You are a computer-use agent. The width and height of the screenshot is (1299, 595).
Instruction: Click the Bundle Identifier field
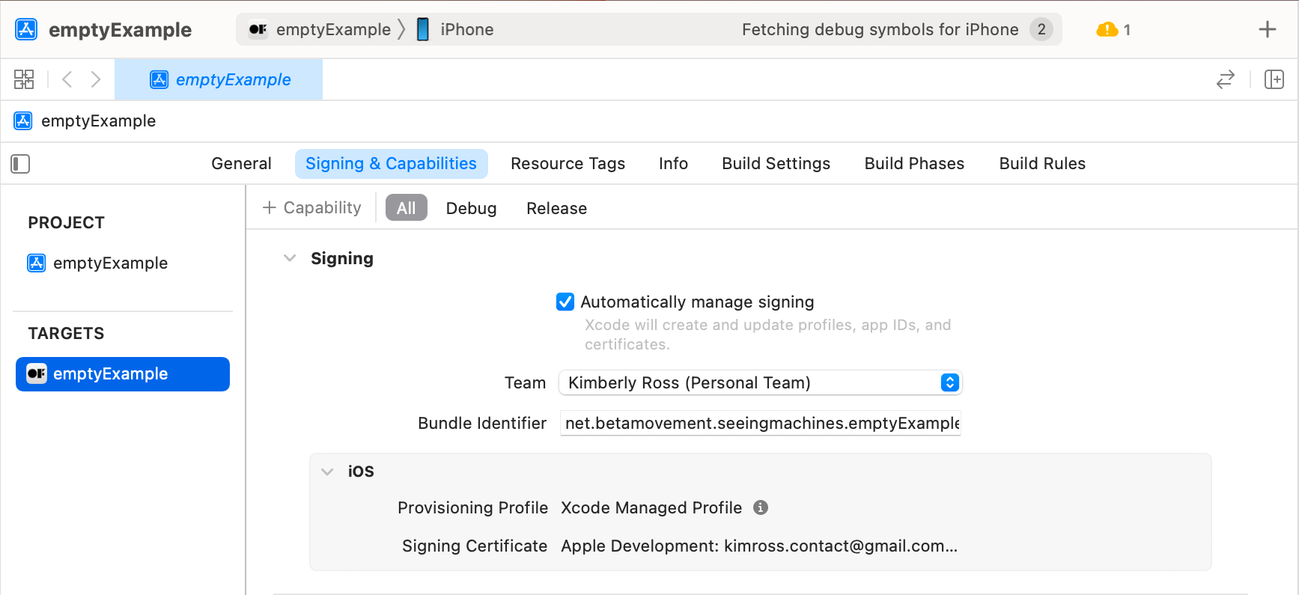pos(760,424)
